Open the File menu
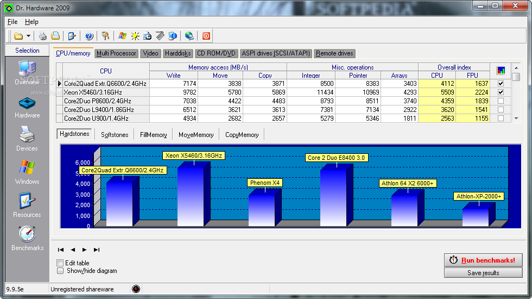532x299 pixels. 12,22
